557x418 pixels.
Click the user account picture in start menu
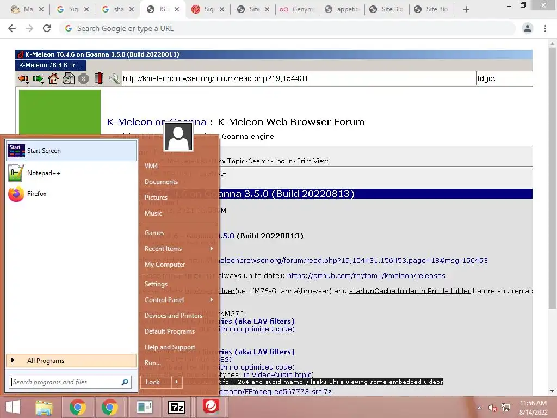tap(178, 137)
